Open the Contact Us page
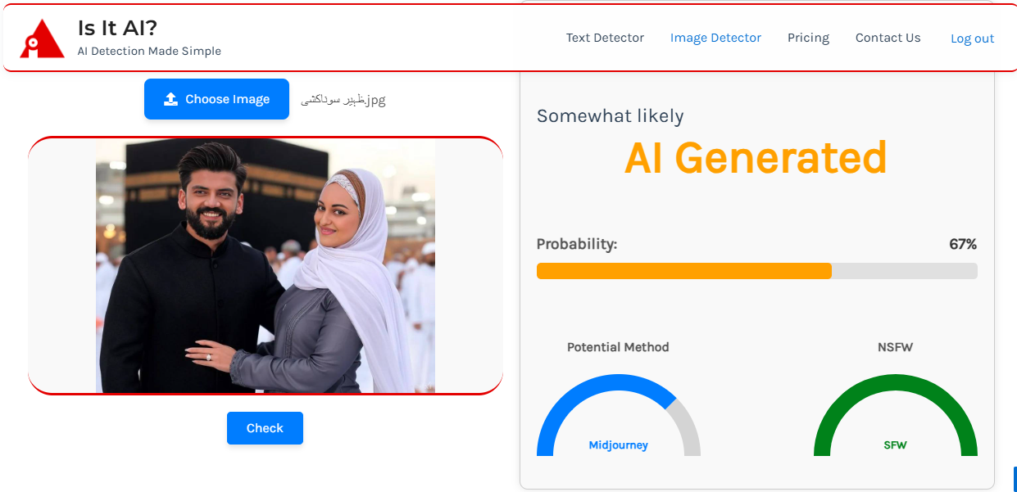Screen dimensions: 1017x492 pos(888,38)
